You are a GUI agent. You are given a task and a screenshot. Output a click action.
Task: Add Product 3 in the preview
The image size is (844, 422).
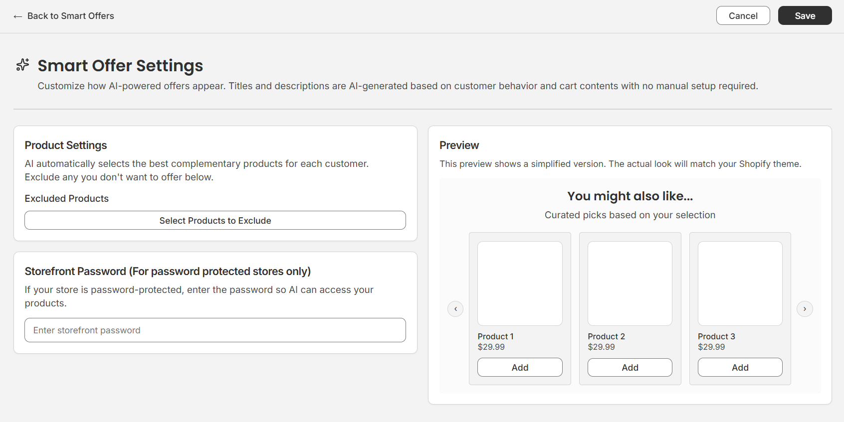click(x=740, y=367)
